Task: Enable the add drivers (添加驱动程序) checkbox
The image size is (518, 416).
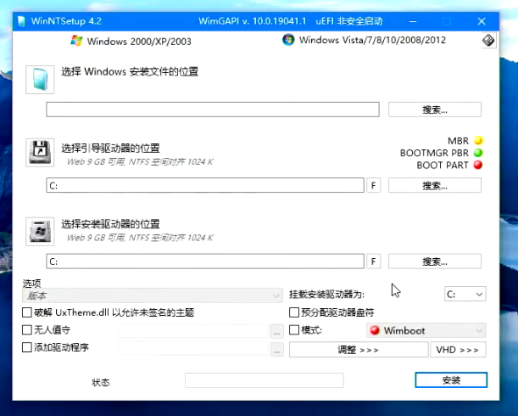Action: [27, 347]
